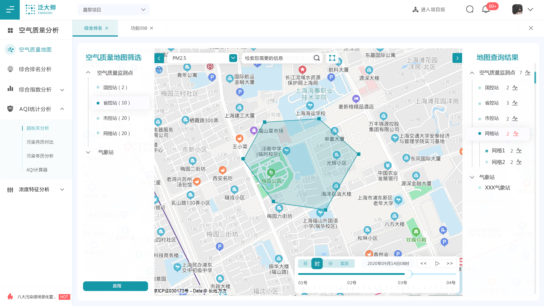Click the map fullscreen frame icon

[332, 58]
